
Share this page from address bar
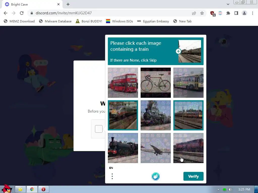[194, 13]
